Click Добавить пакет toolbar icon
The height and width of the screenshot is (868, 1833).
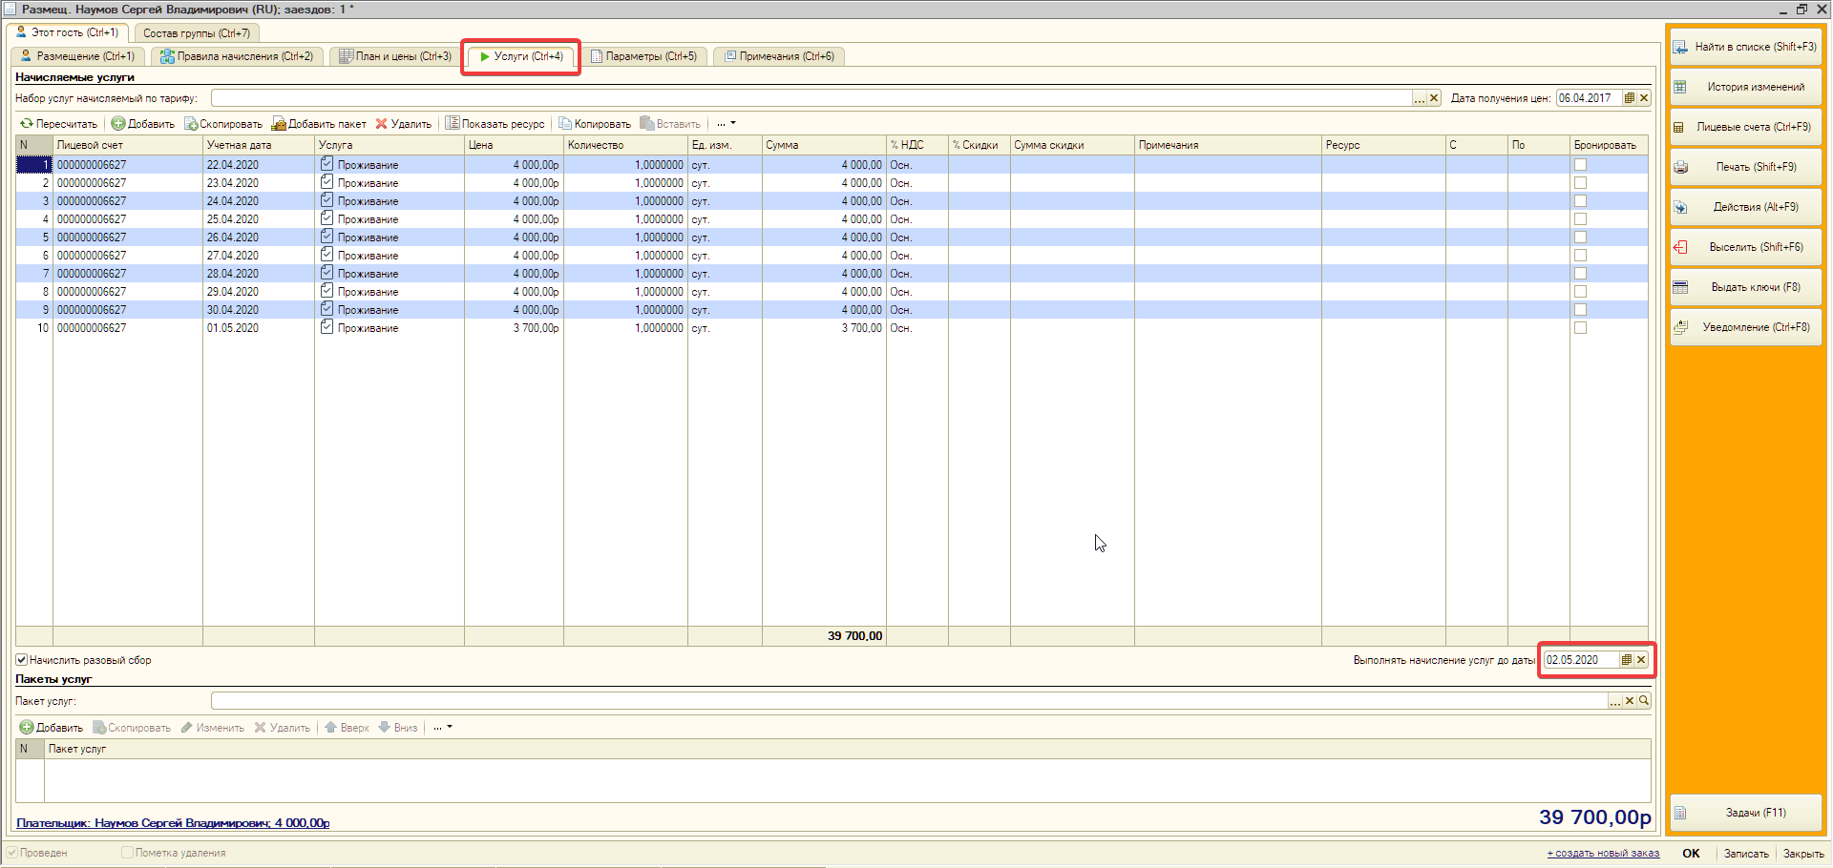(279, 124)
